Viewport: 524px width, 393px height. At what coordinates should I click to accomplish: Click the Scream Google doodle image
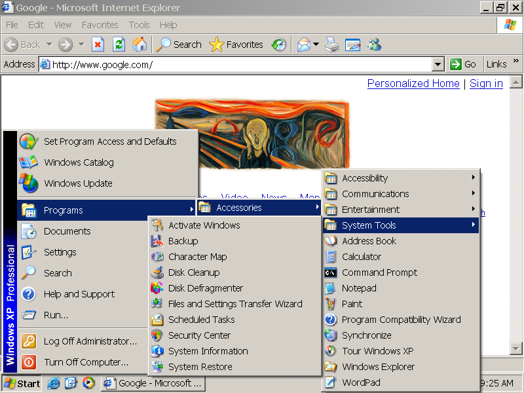coord(253,134)
